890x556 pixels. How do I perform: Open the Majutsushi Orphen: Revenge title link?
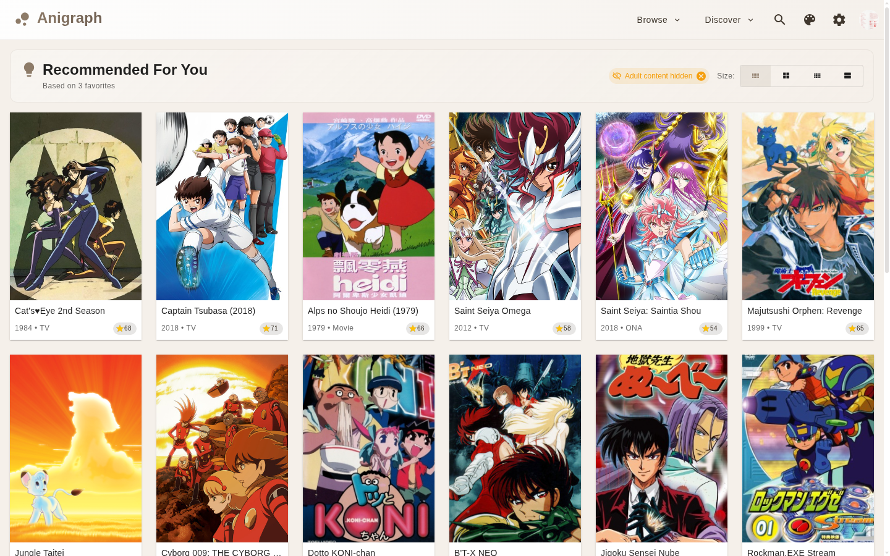pos(804,311)
